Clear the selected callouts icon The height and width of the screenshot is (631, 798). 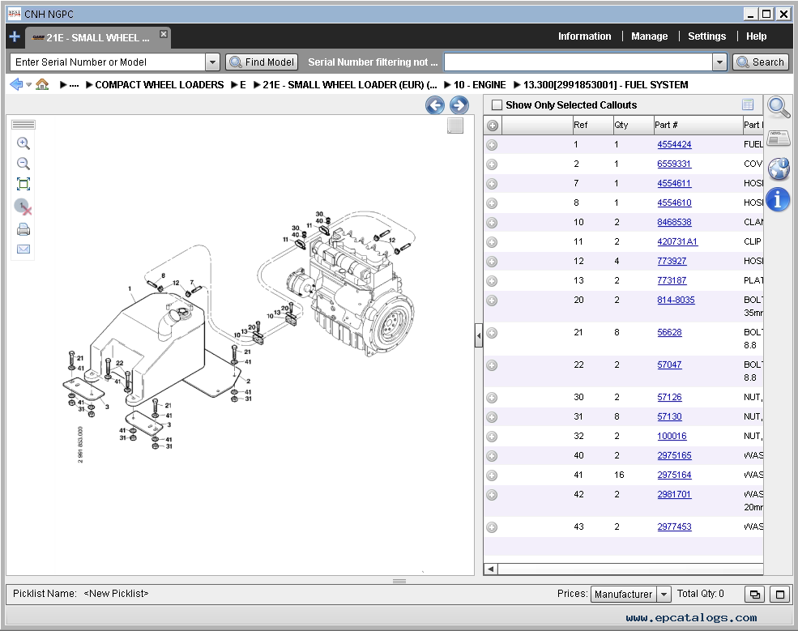(x=23, y=207)
